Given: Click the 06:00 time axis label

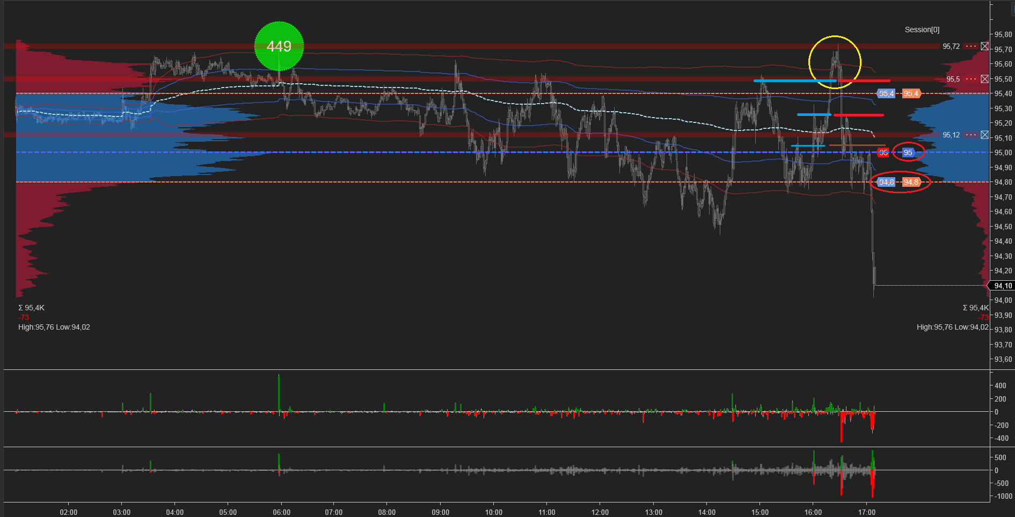Looking at the screenshot, I should [281, 512].
